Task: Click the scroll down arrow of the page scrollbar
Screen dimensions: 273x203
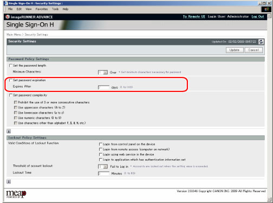Action: (x=269, y=199)
